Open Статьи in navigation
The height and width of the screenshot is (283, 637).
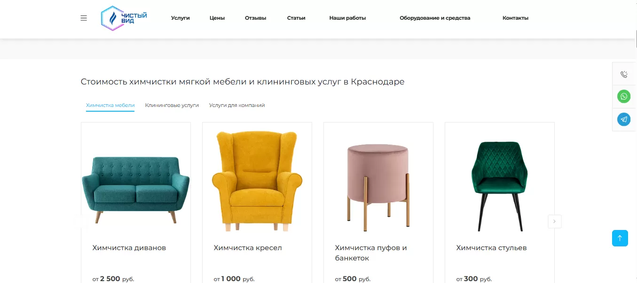coord(296,18)
